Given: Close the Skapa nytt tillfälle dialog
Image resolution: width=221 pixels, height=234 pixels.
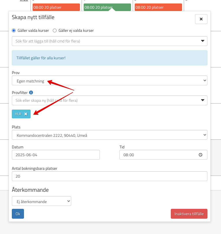Looking at the screenshot, I should pos(201,19).
